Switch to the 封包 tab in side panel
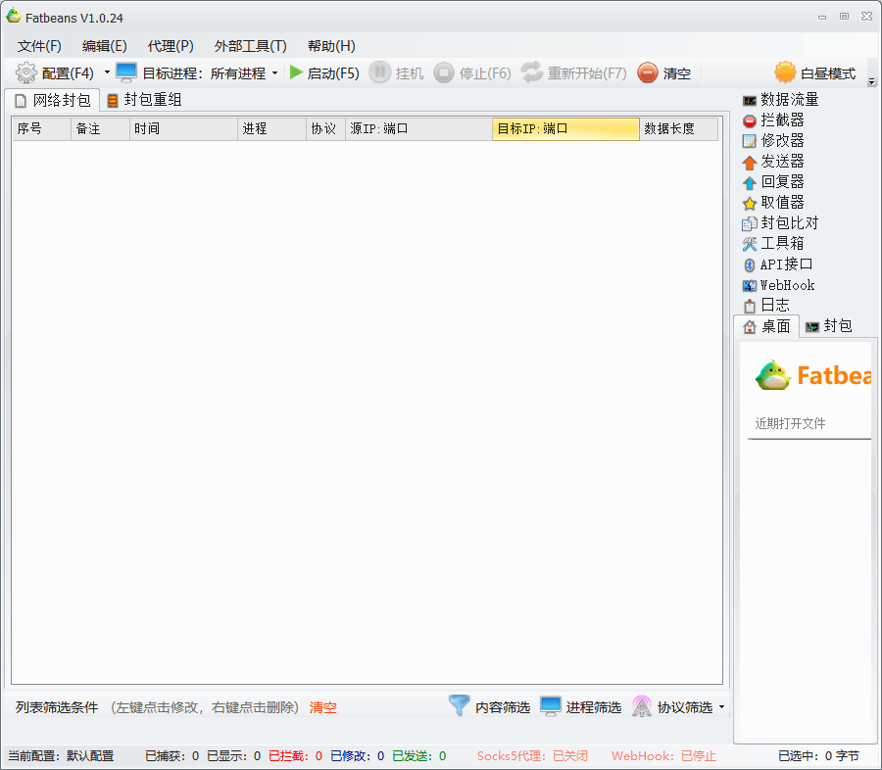882x770 pixels. (x=828, y=326)
